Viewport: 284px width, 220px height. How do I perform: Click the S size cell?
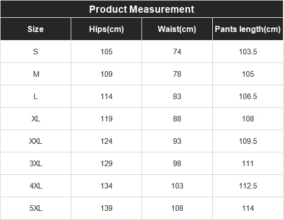pos(36,52)
